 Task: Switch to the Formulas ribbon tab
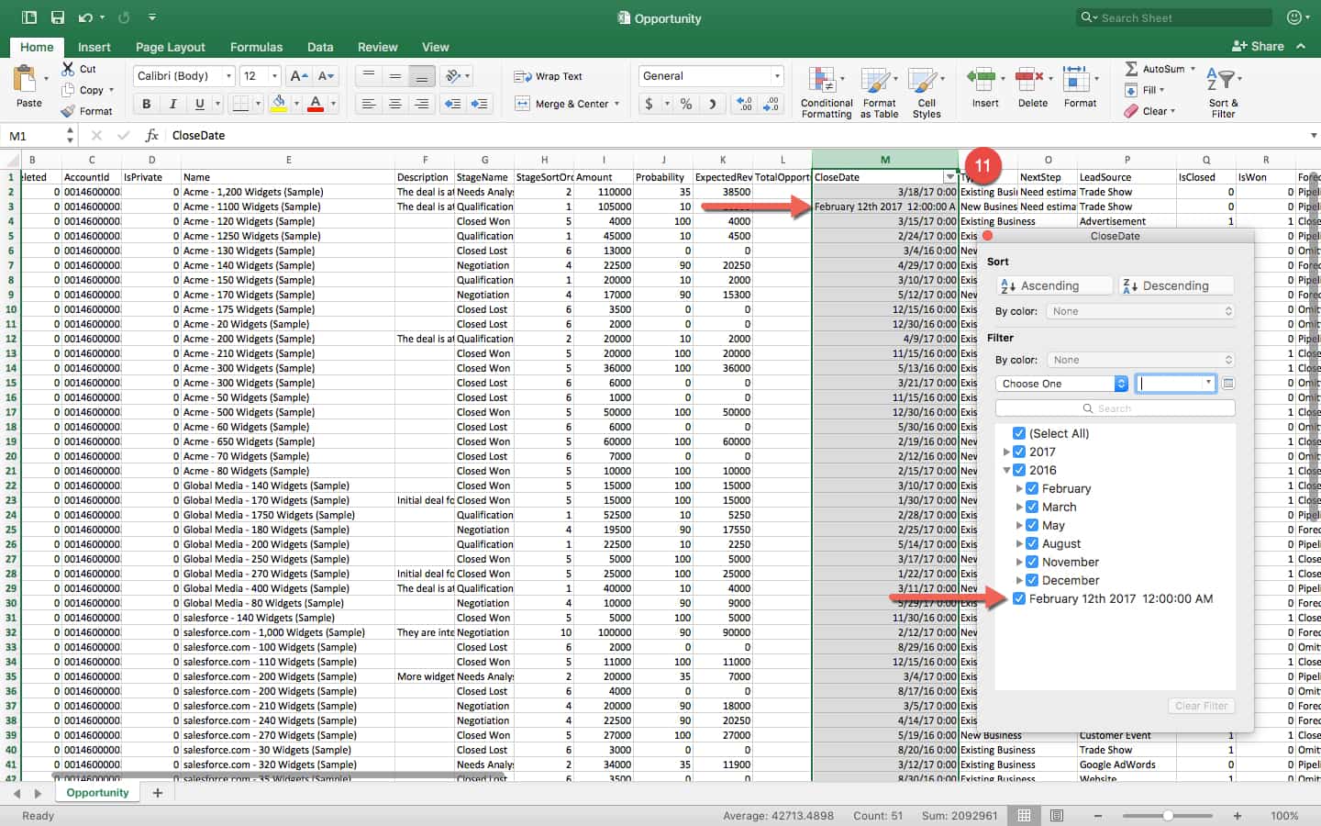256,47
